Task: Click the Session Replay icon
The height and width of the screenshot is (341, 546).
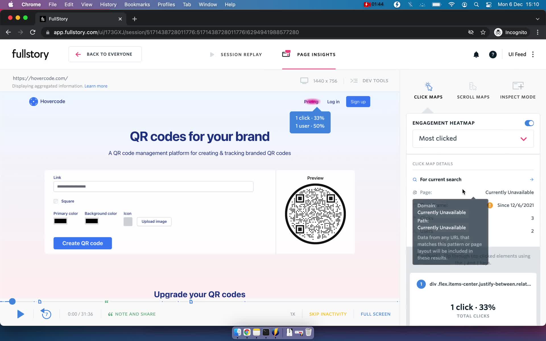Action: [212, 54]
